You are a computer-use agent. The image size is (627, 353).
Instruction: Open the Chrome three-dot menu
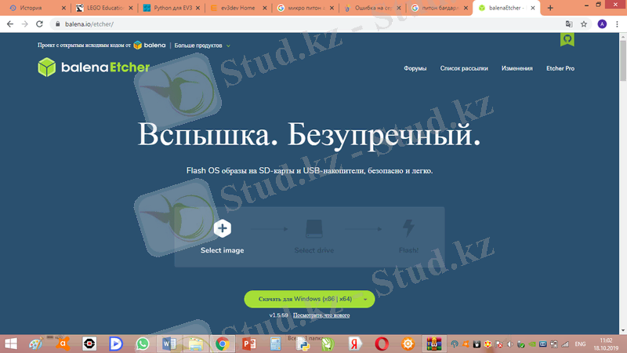[618, 24]
